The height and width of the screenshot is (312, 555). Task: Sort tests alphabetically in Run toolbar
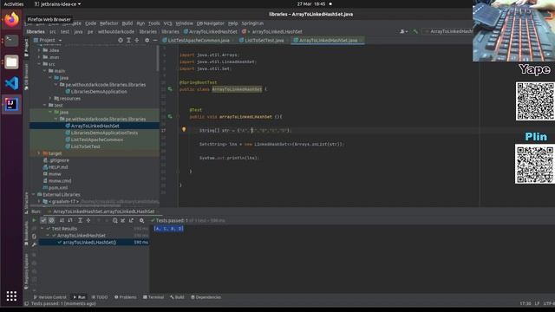[x=62, y=220]
